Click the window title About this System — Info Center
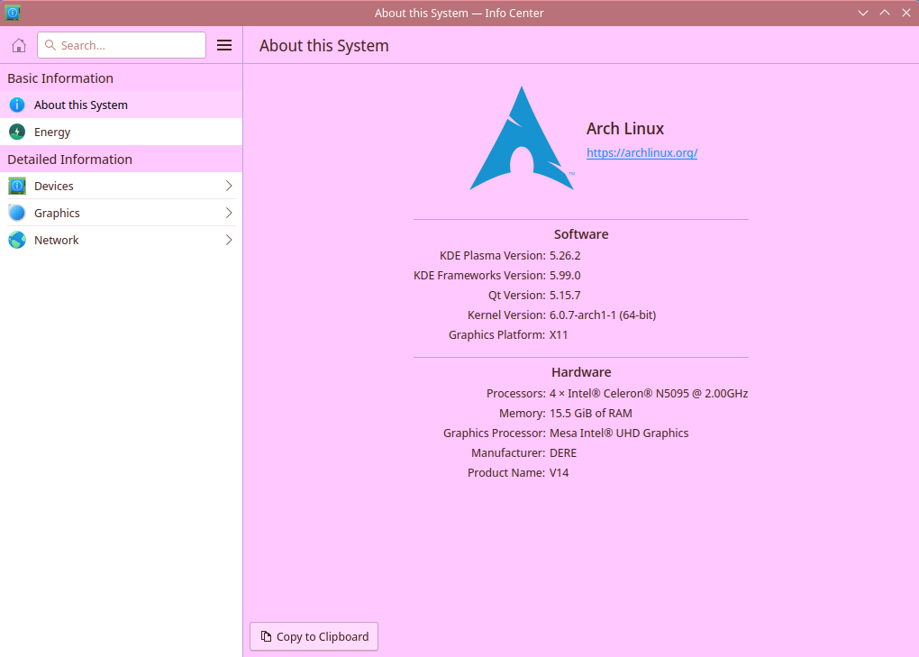Image resolution: width=919 pixels, height=657 pixels. [x=459, y=13]
